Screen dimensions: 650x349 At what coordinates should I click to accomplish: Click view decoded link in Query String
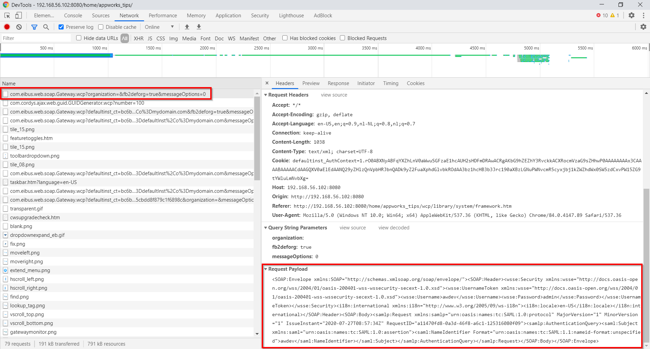[394, 228]
